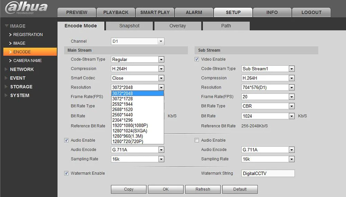The height and width of the screenshot is (197, 346).
Task: Expand the NETWORK section arrow
Action: [x=6, y=69]
